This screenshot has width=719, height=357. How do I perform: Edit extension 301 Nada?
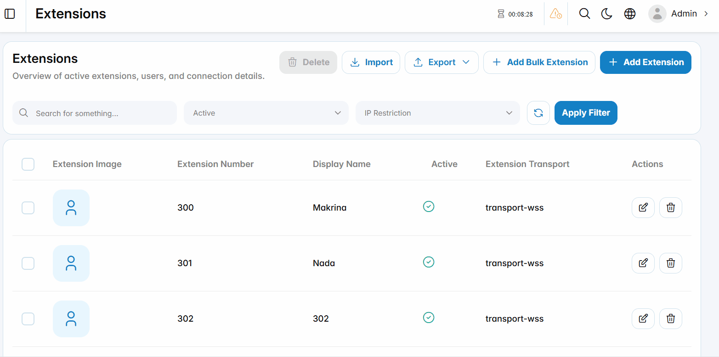coord(643,263)
